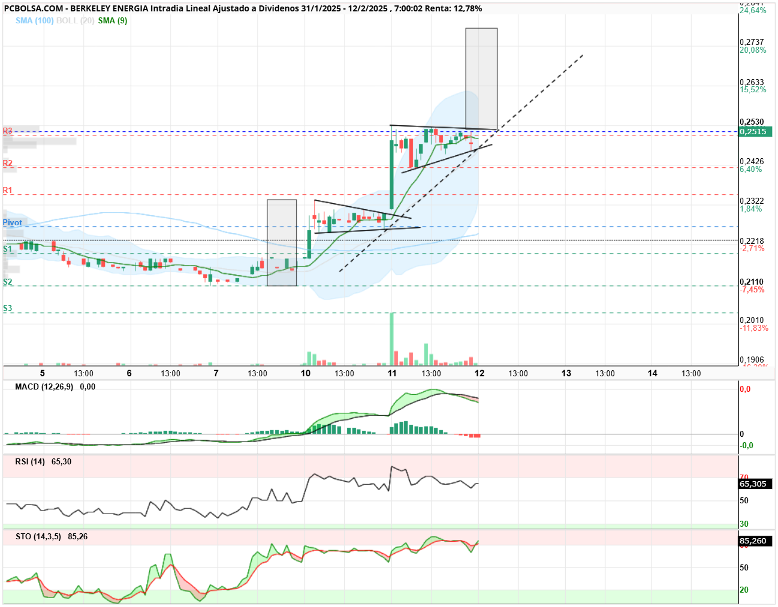778x607 pixels.
Task: Click the S2 support label
Action: coord(7,282)
